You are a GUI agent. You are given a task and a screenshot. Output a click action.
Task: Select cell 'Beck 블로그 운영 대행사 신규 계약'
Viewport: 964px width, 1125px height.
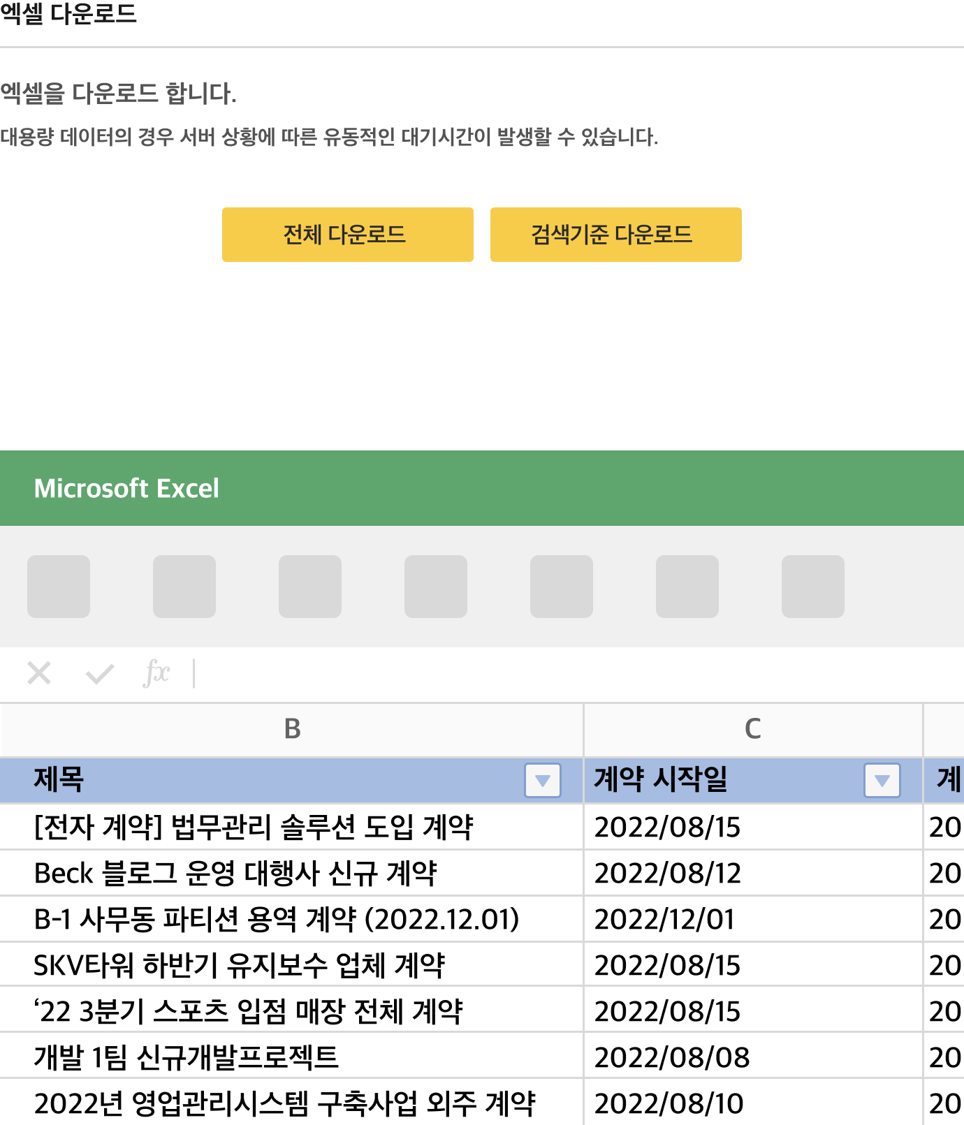[x=291, y=873]
